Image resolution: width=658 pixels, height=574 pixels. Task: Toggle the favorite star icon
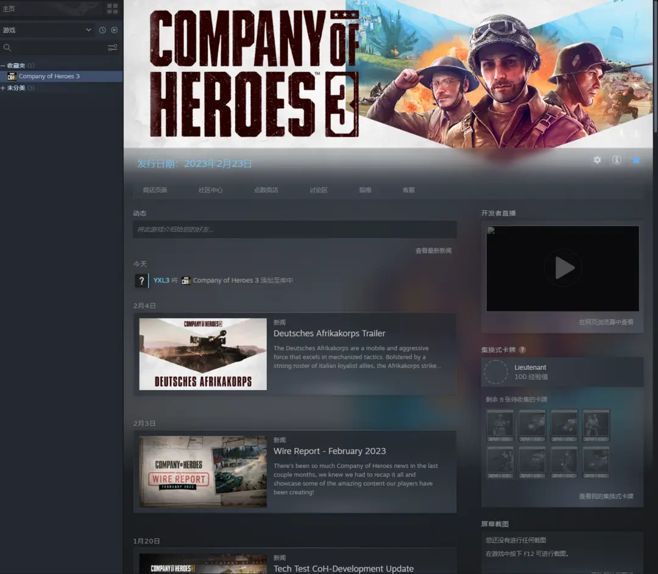[x=636, y=160]
